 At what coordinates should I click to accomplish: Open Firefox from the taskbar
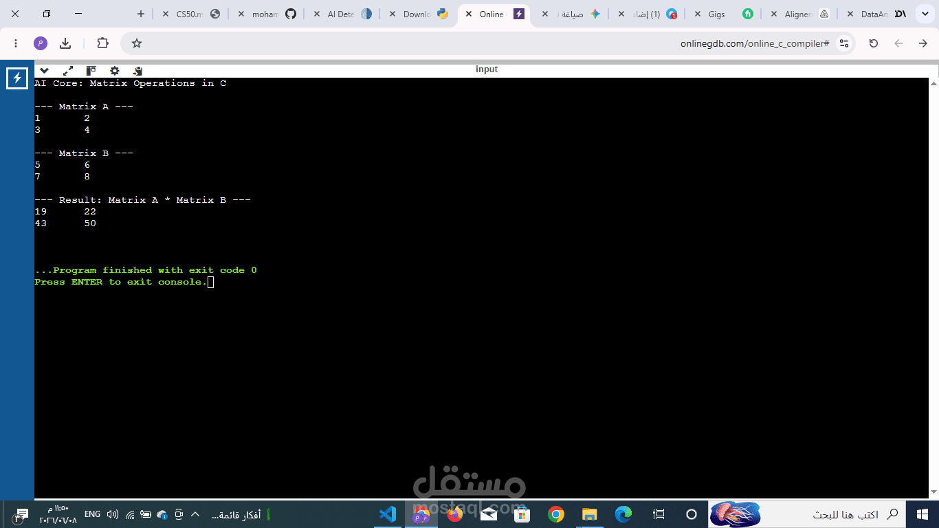[454, 514]
